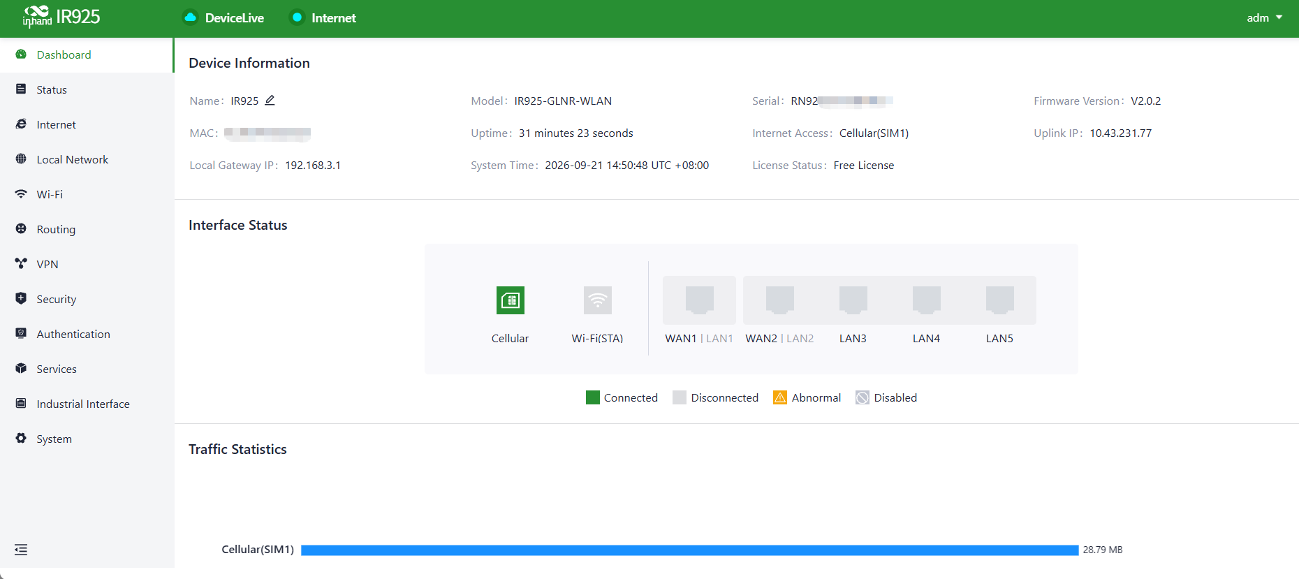
Task: Click the Cellular(SIM1) traffic bar
Action: pos(690,550)
